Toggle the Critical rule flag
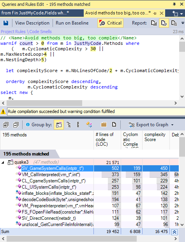 pyautogui.click(x=111, y=23)
